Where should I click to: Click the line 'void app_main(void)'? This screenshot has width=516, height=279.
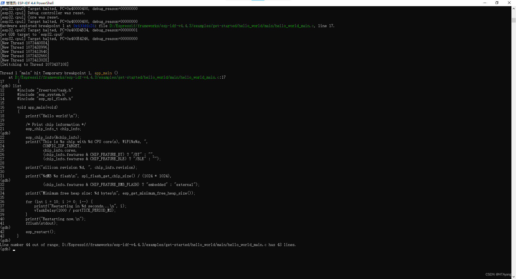click(x=37, y=107)
